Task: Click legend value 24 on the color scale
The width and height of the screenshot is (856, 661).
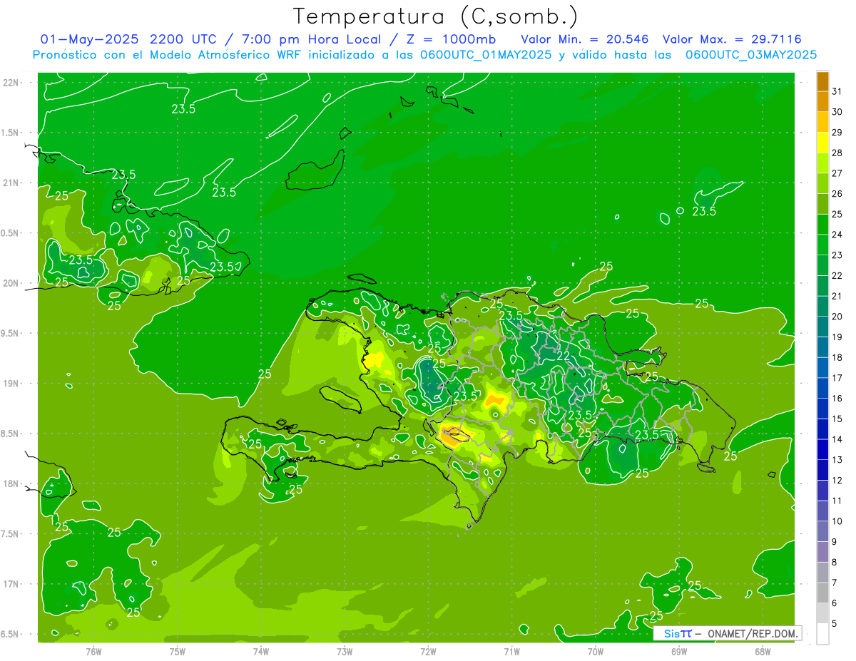Action: click(x=837, y=235)
